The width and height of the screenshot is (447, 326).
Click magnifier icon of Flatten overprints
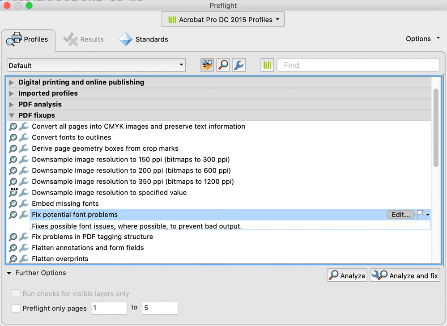pyautogui.click(x=13, y=259)
